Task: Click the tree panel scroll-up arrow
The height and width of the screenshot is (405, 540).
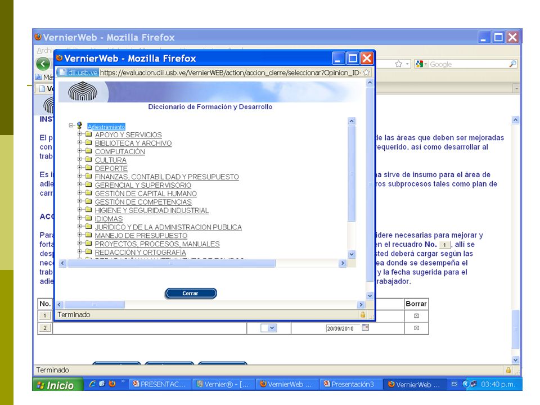Action: tap(351, 121)
